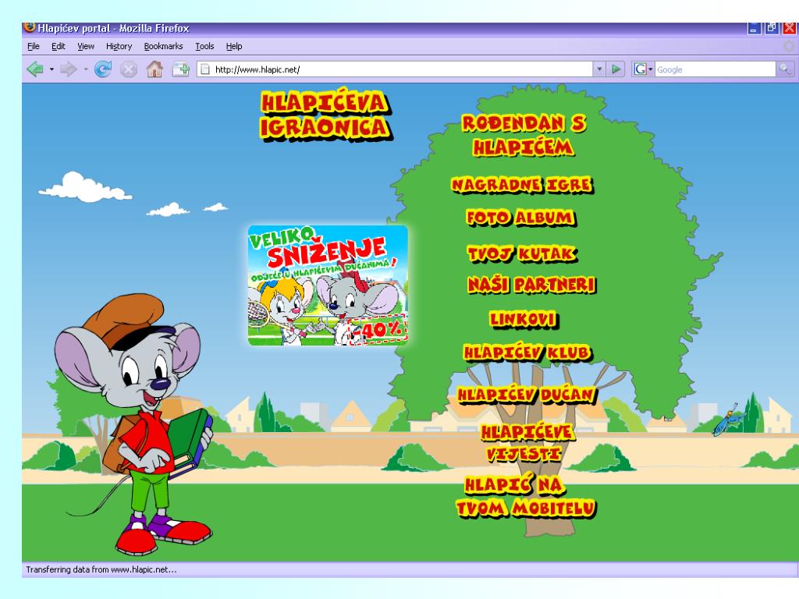799x599 pixels.
Task: Click the New Tab toolbar icon
Action: pyautogui.click(x=181, y=69)
